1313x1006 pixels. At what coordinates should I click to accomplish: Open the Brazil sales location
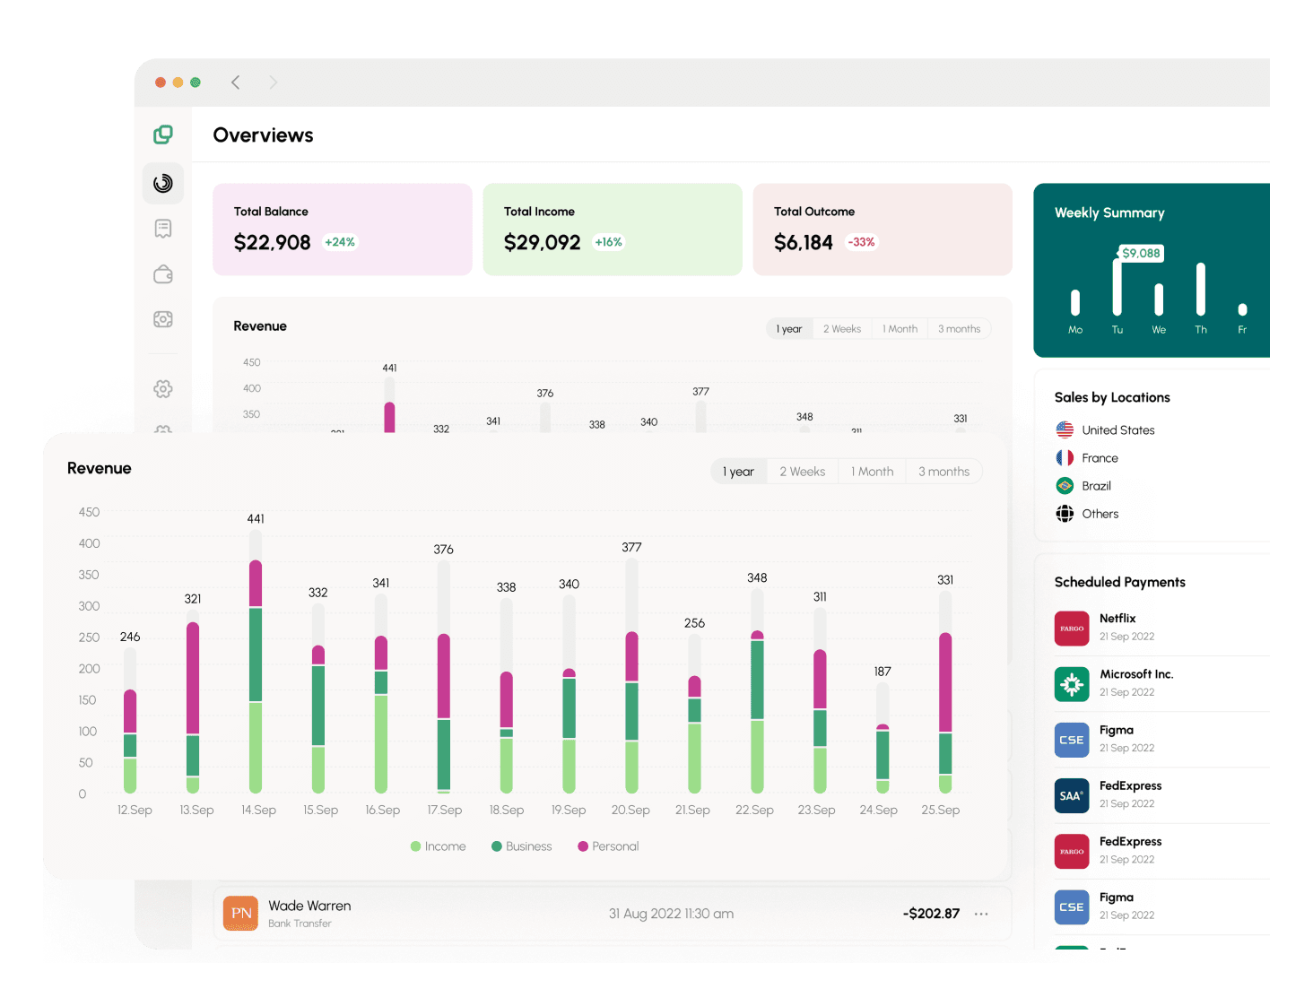point(1096,486)
